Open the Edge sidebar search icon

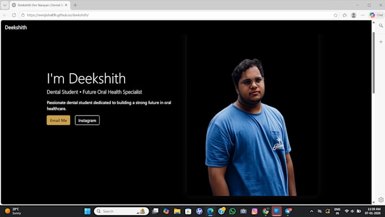[x=381, y=25]
